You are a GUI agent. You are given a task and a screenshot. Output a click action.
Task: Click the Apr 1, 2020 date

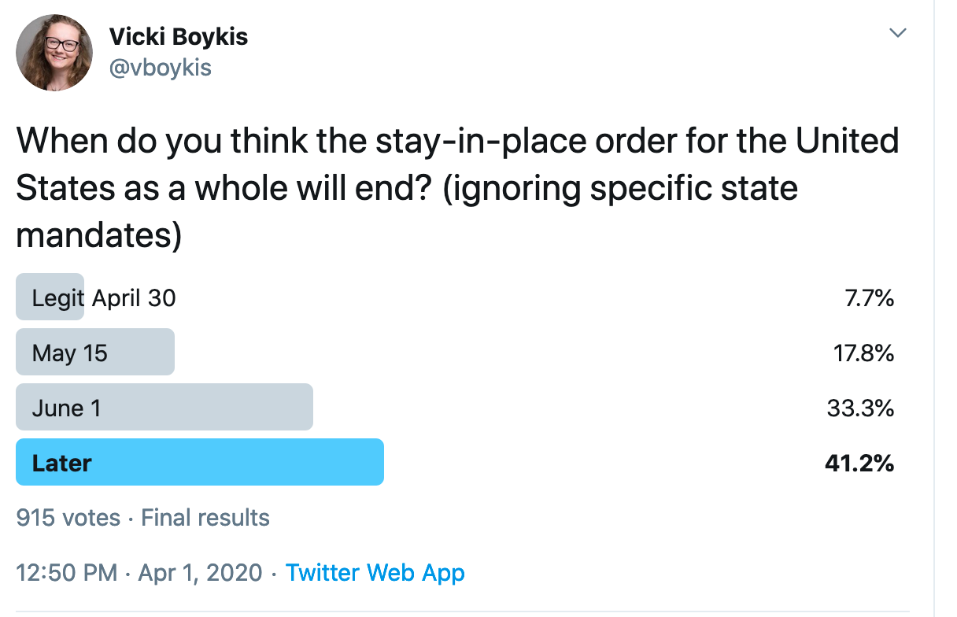200,572
